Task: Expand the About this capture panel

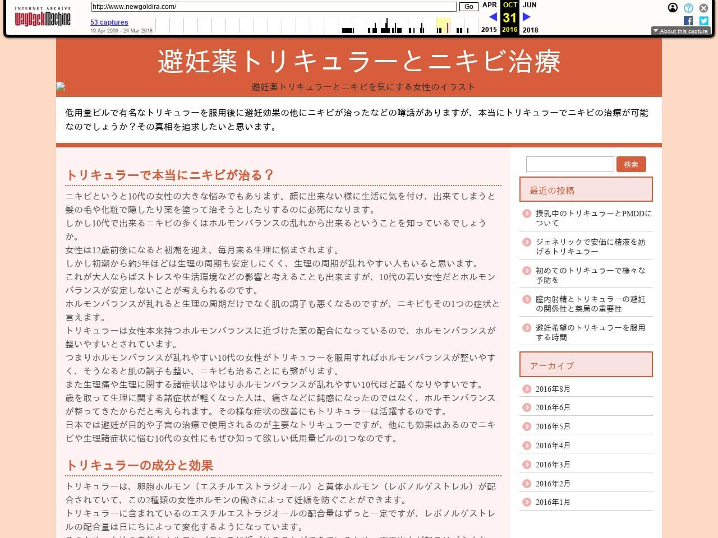Action: [680, 31]
